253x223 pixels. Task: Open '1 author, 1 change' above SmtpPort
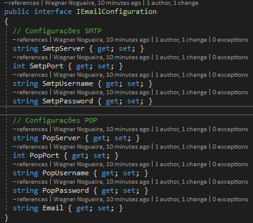(181, 57)
